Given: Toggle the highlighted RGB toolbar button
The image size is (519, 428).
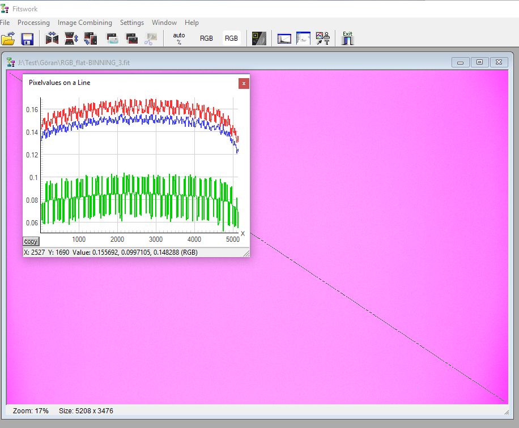Looking at the screenshot, I should [231, 38].
